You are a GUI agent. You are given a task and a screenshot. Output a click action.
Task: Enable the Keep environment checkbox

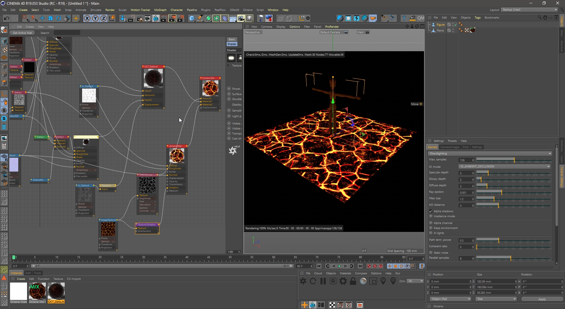[x=431, y=228]
